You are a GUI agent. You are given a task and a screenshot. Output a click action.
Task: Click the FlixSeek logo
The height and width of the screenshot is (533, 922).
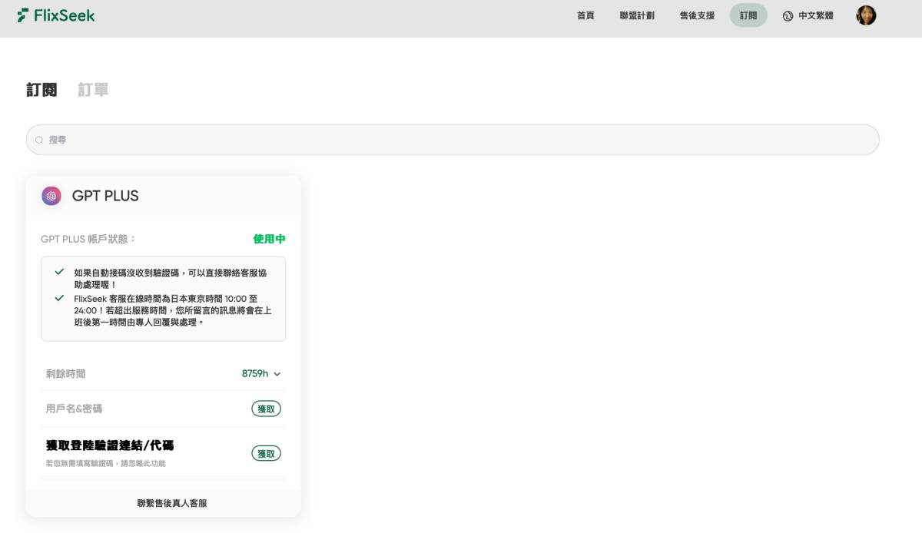coord(56,15)
